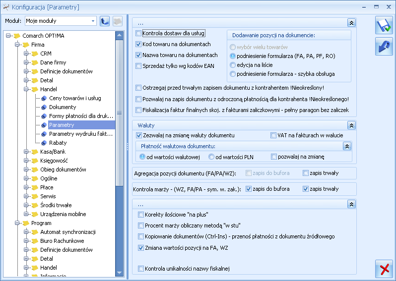Check VAT na fakturach w walucie
This screenshot has height=281, width=396.
[x=273, y=135]
